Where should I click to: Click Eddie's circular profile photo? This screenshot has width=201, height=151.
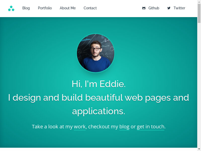(x=95, y=53)
